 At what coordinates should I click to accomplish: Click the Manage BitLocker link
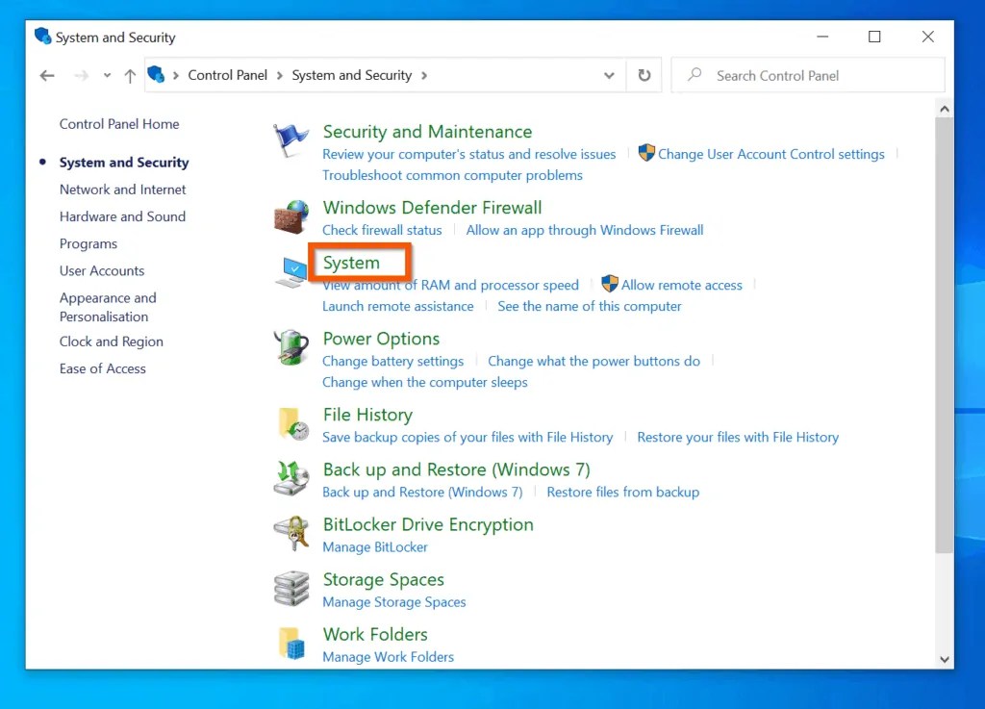tap(375, 546)
